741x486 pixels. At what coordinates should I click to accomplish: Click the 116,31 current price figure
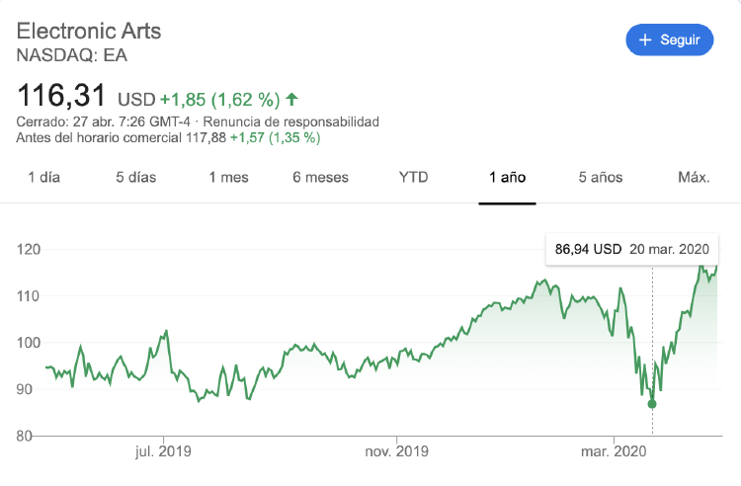pyautogui.click(x=62, y=97)
